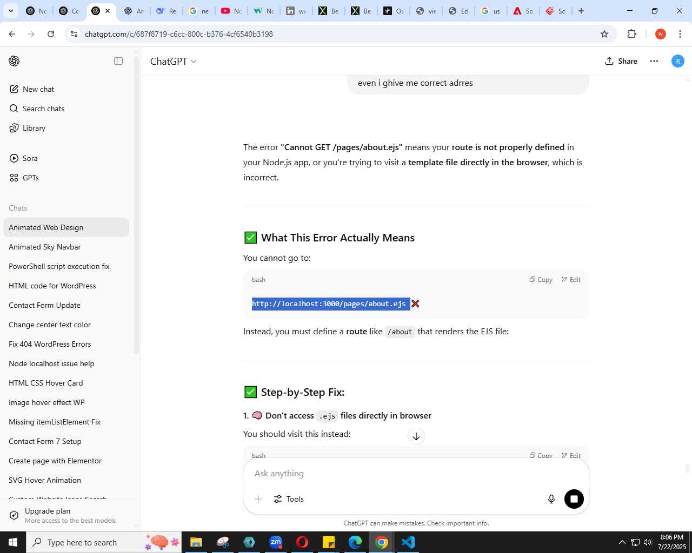Screen dimensions: 692x553
Task: Click the volume speaker icon in tray
Action: (648, 542)
